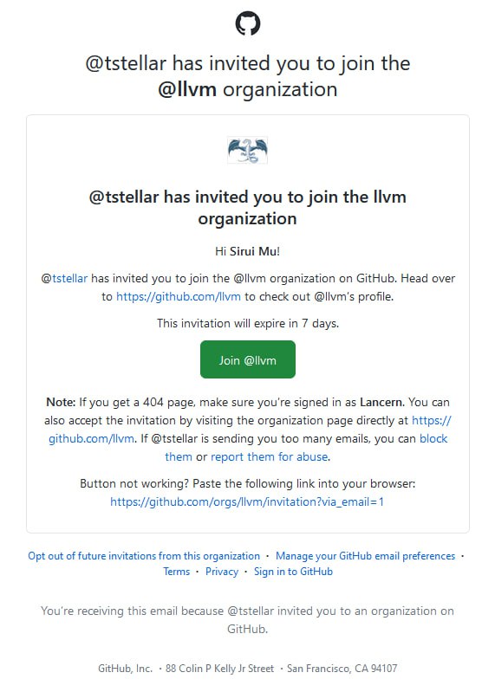Click the green Join @llvm button
The width and height of the screenshot is (495, 692).
[248, 359]
